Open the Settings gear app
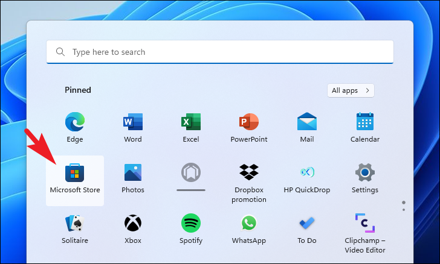This screenshot has width=440, height=264. click(365, 178)
